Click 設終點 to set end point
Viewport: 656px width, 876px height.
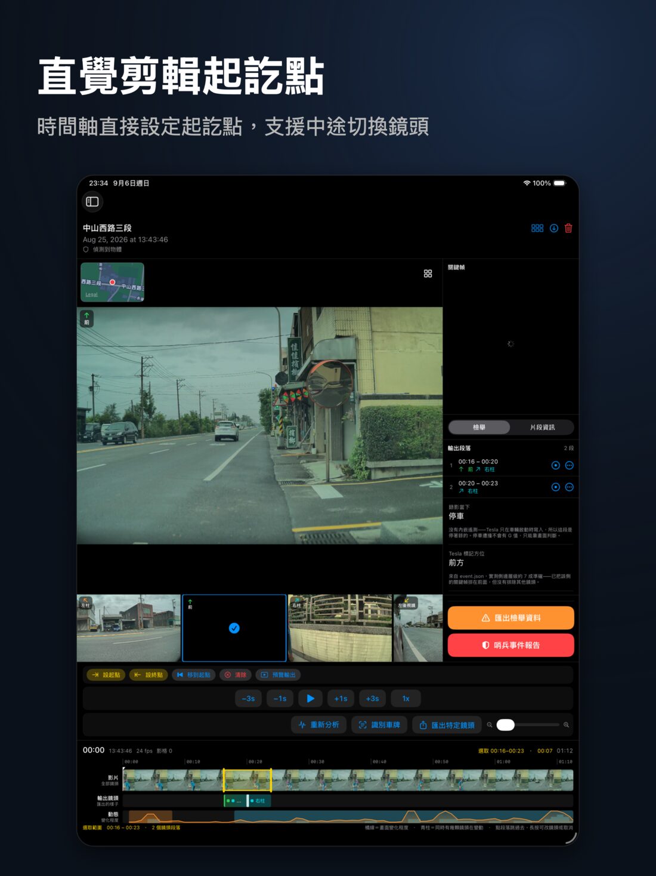coord(148,675)
